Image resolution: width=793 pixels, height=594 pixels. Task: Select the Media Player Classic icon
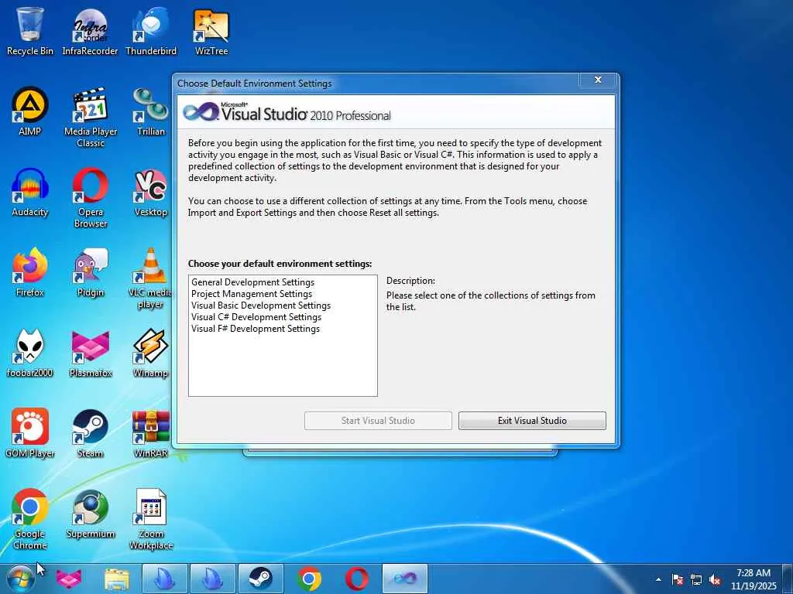click(x=91, y=118)
